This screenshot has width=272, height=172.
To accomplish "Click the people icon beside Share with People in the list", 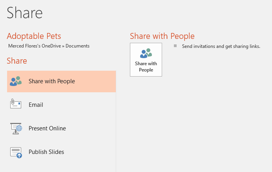I will [x=16, y=81].
